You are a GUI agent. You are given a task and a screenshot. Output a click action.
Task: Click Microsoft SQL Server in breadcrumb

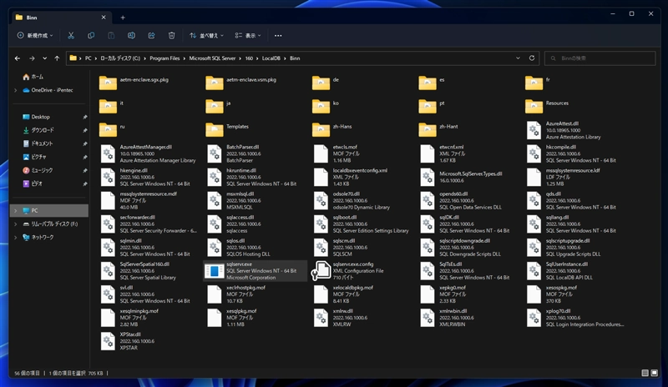tap(212, 58)
